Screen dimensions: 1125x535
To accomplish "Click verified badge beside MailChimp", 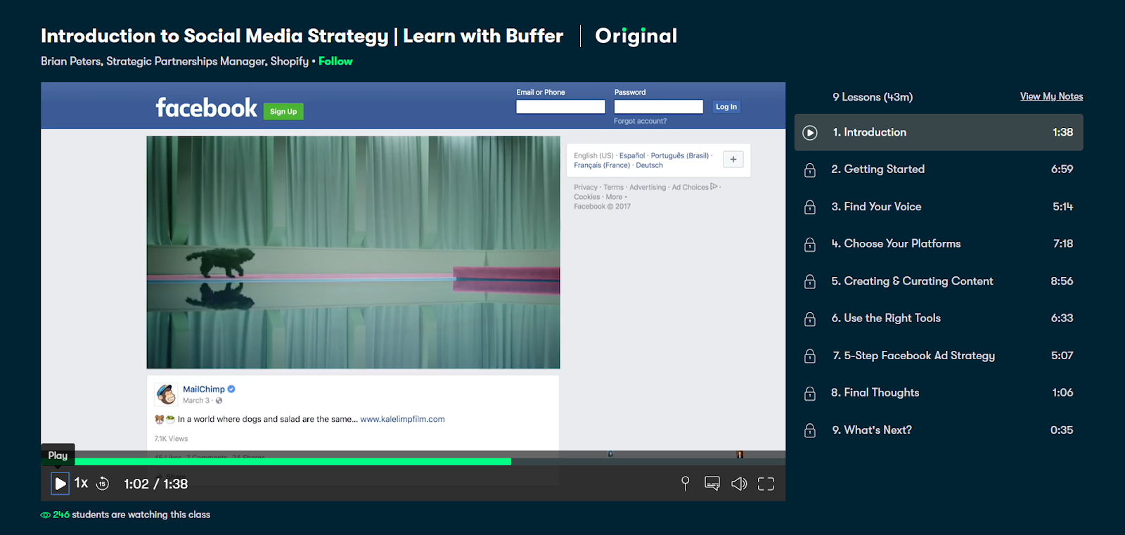I will (231, 389).
